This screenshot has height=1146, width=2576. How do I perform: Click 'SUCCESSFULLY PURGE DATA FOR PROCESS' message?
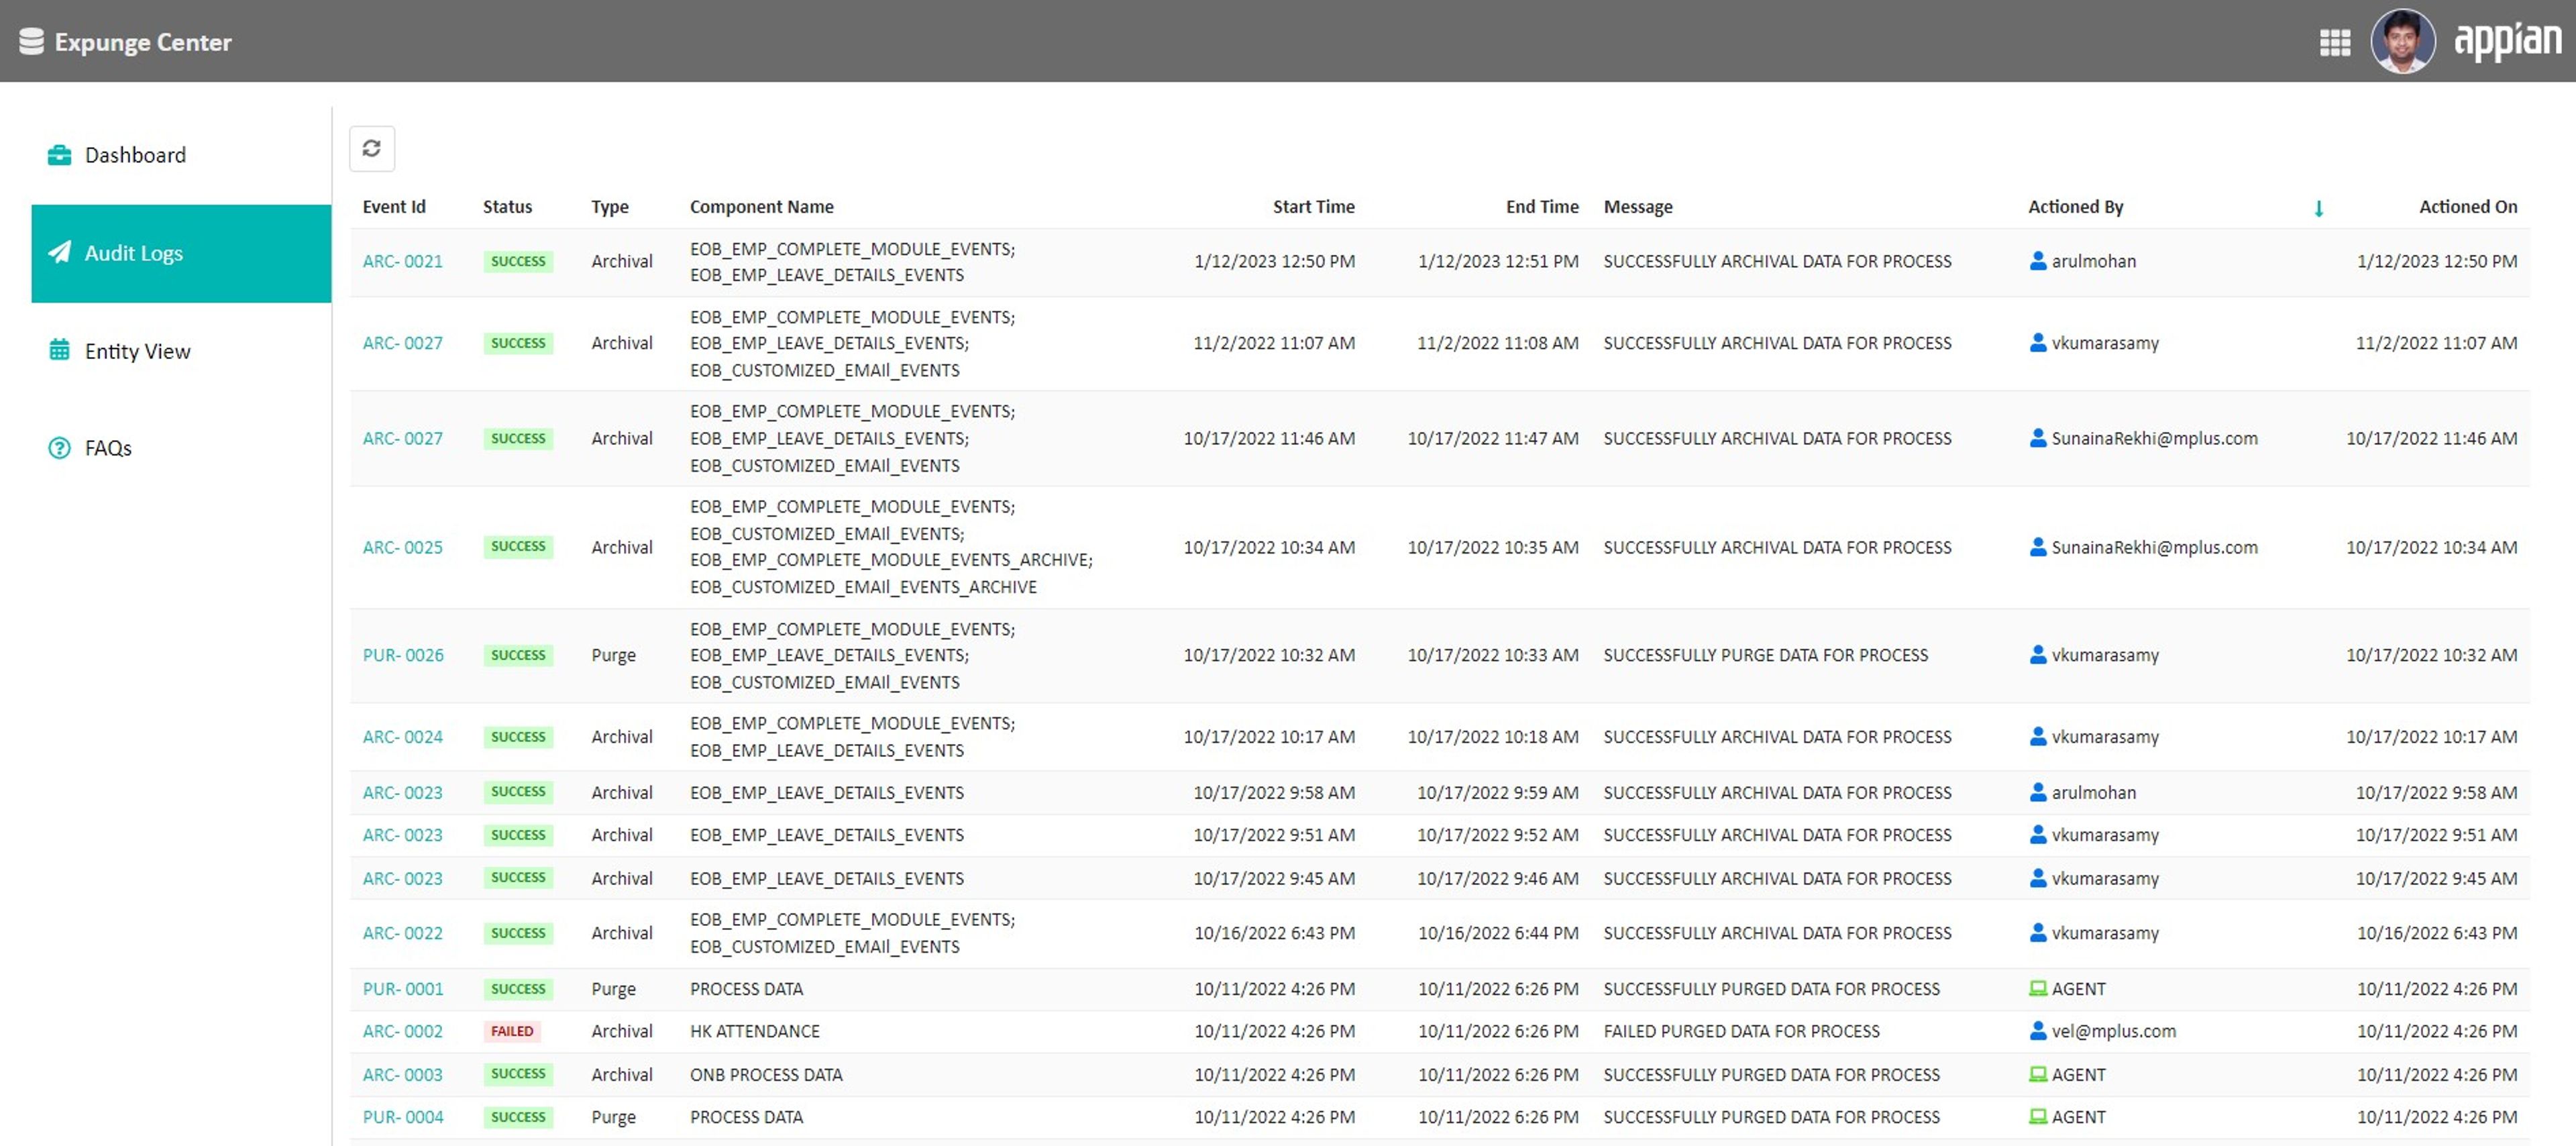click(x=1766, y=655)
